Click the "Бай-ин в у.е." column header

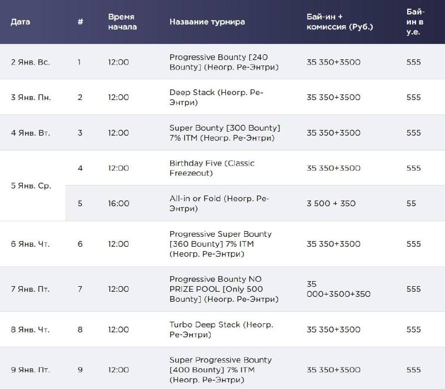pyautogui.click(x=415, y=22)
